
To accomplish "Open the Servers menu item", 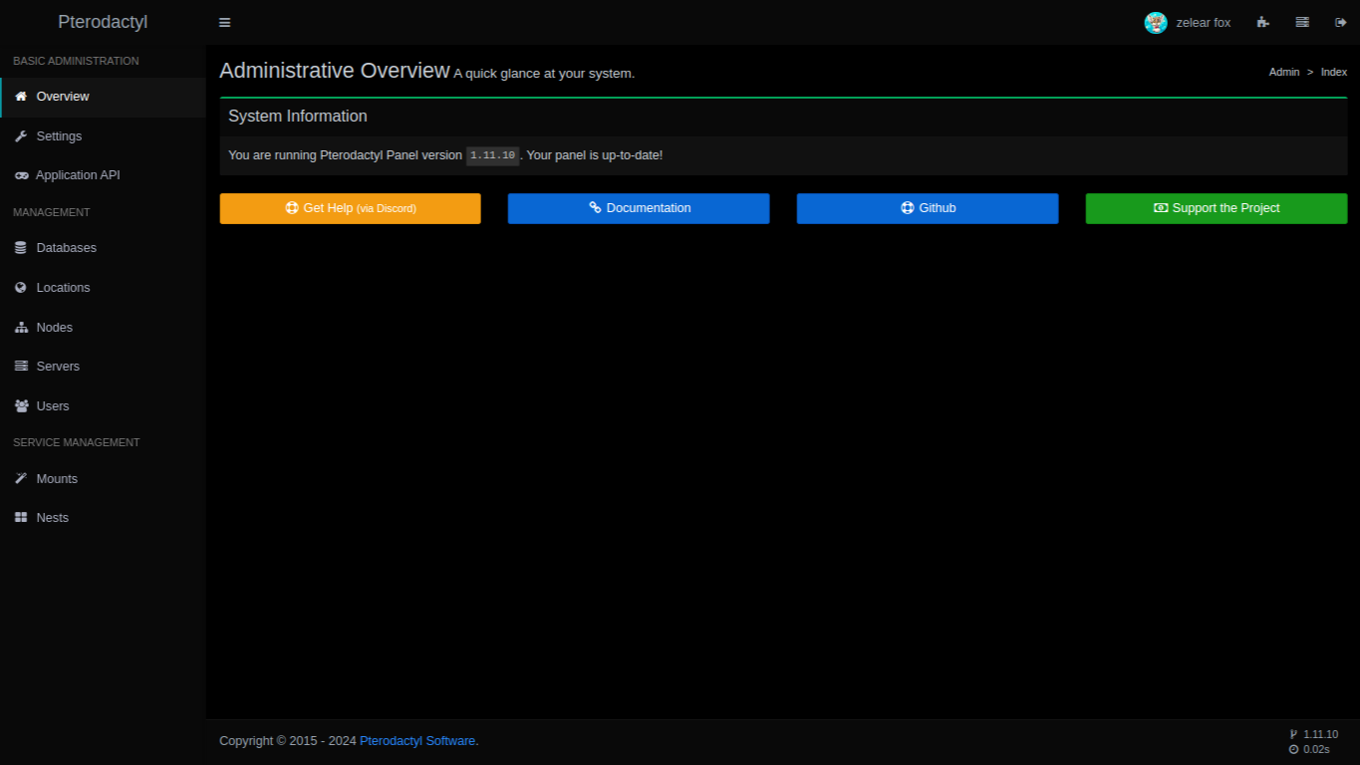I will (57, 367).
